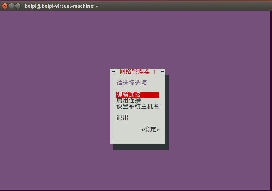Select the 编辑连接 menu option
This screenshot has height=191, width=272.
(138, 95)
